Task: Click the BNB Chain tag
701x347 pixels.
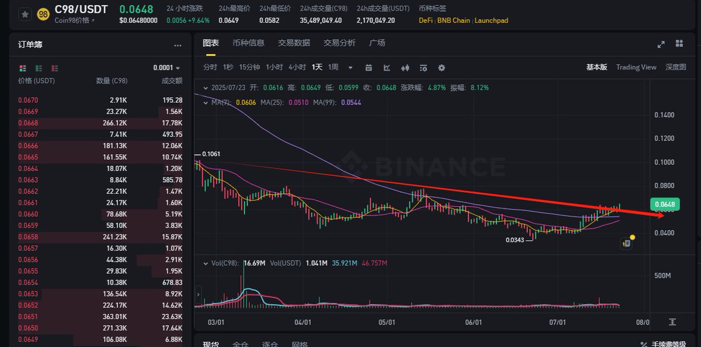Action: (454, 20)
